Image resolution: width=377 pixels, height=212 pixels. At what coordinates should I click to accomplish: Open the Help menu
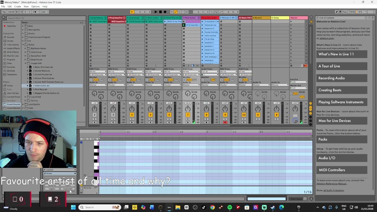click(45, 6)
